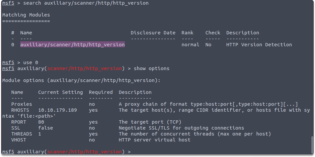Click the search command at the top
The image size is (315, 157).
point(86,3)
